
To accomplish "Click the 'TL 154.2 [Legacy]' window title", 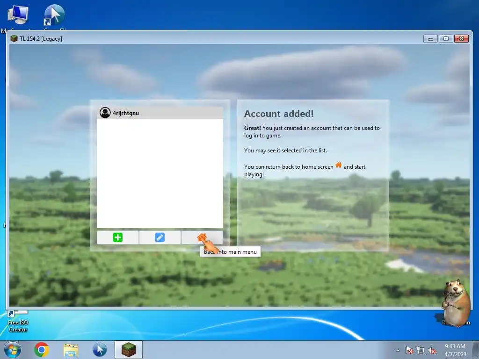I will coord(41,39).
